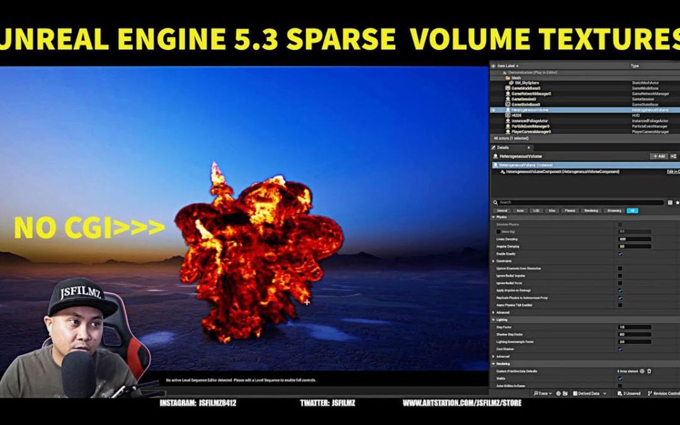This screenshot has height=425, width=680.
Task: Enable Update Kinematic from Simulation
Action: pyautogui.click(x=620, y=268)
